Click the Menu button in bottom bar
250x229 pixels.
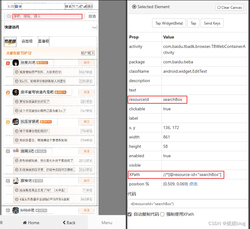pyautogui.click(x=107, y=223)
